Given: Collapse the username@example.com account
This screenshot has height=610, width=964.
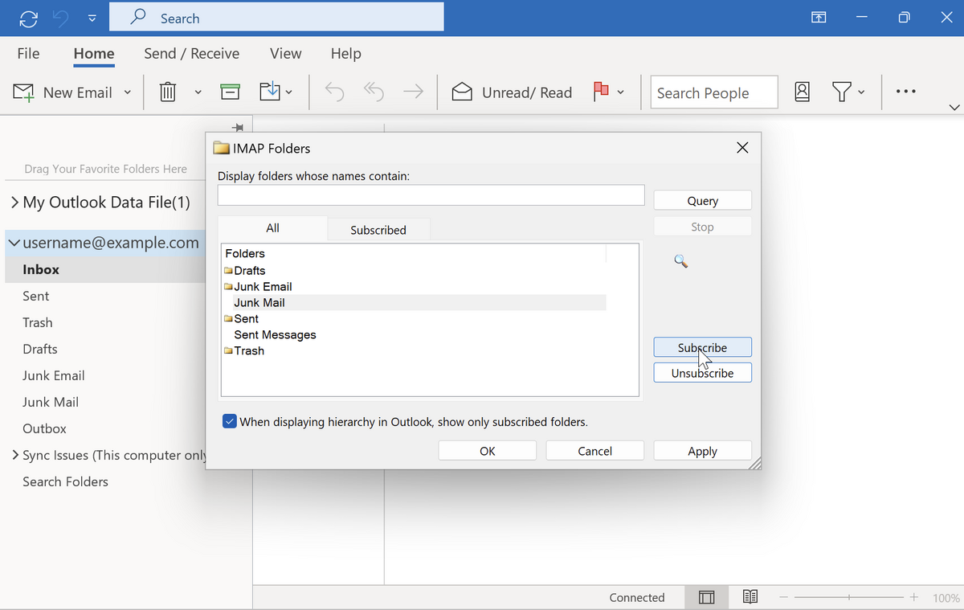Looking at the screenshot, I should pos(14,243).
